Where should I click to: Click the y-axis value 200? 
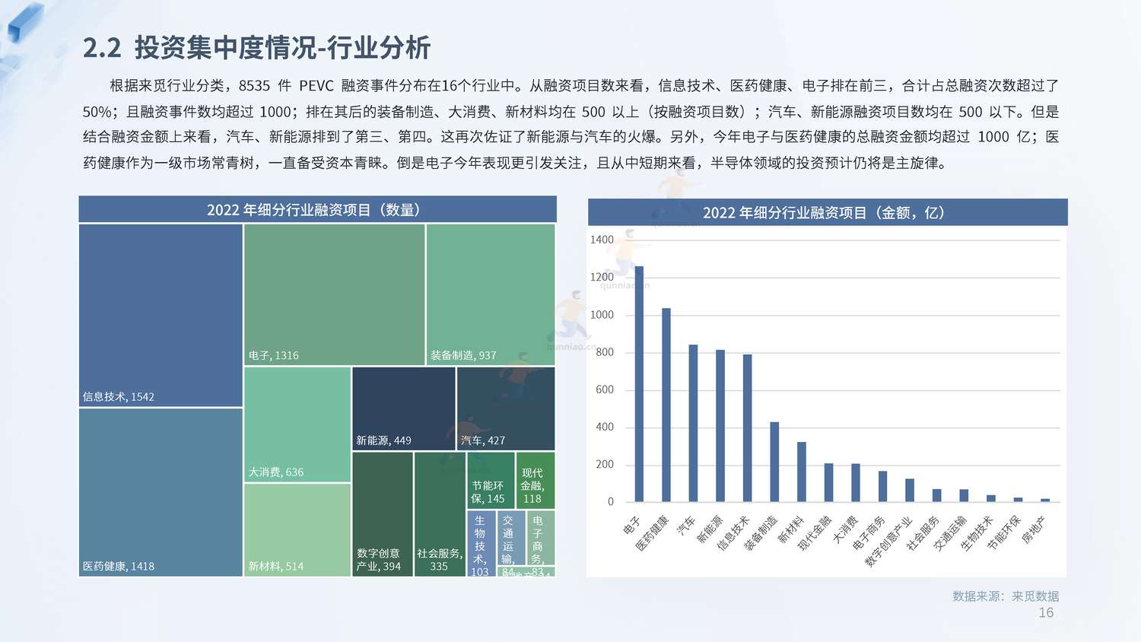(x=605, y=464)
